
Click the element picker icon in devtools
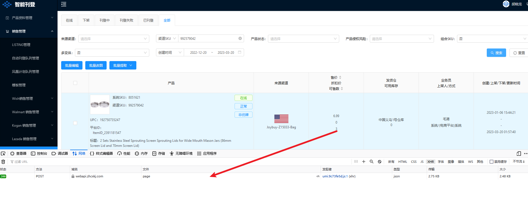[x=3, y=154]
